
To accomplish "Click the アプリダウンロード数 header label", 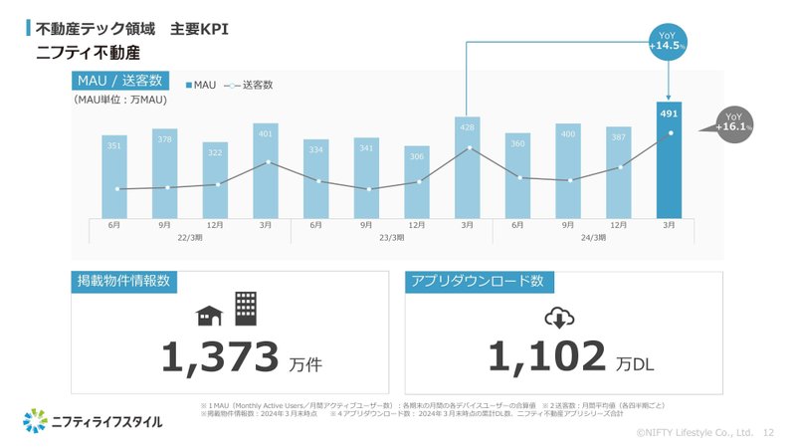I will (479, 281).
